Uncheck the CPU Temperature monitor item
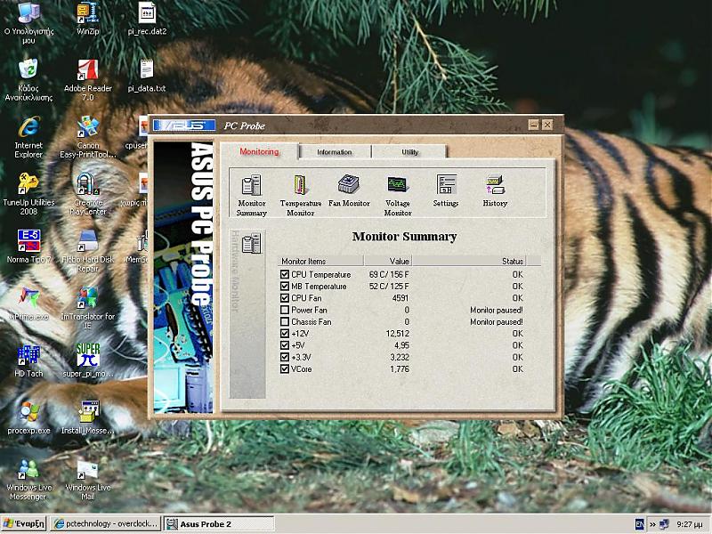 pyautogui.click(x=285, y=274)
